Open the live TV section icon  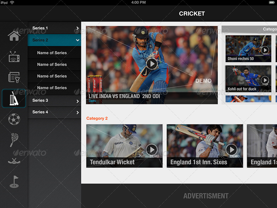[14, 57]
